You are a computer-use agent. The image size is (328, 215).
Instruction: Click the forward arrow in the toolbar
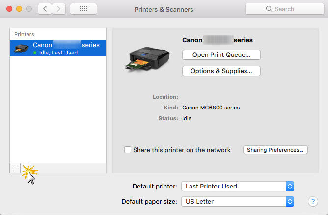58,9
